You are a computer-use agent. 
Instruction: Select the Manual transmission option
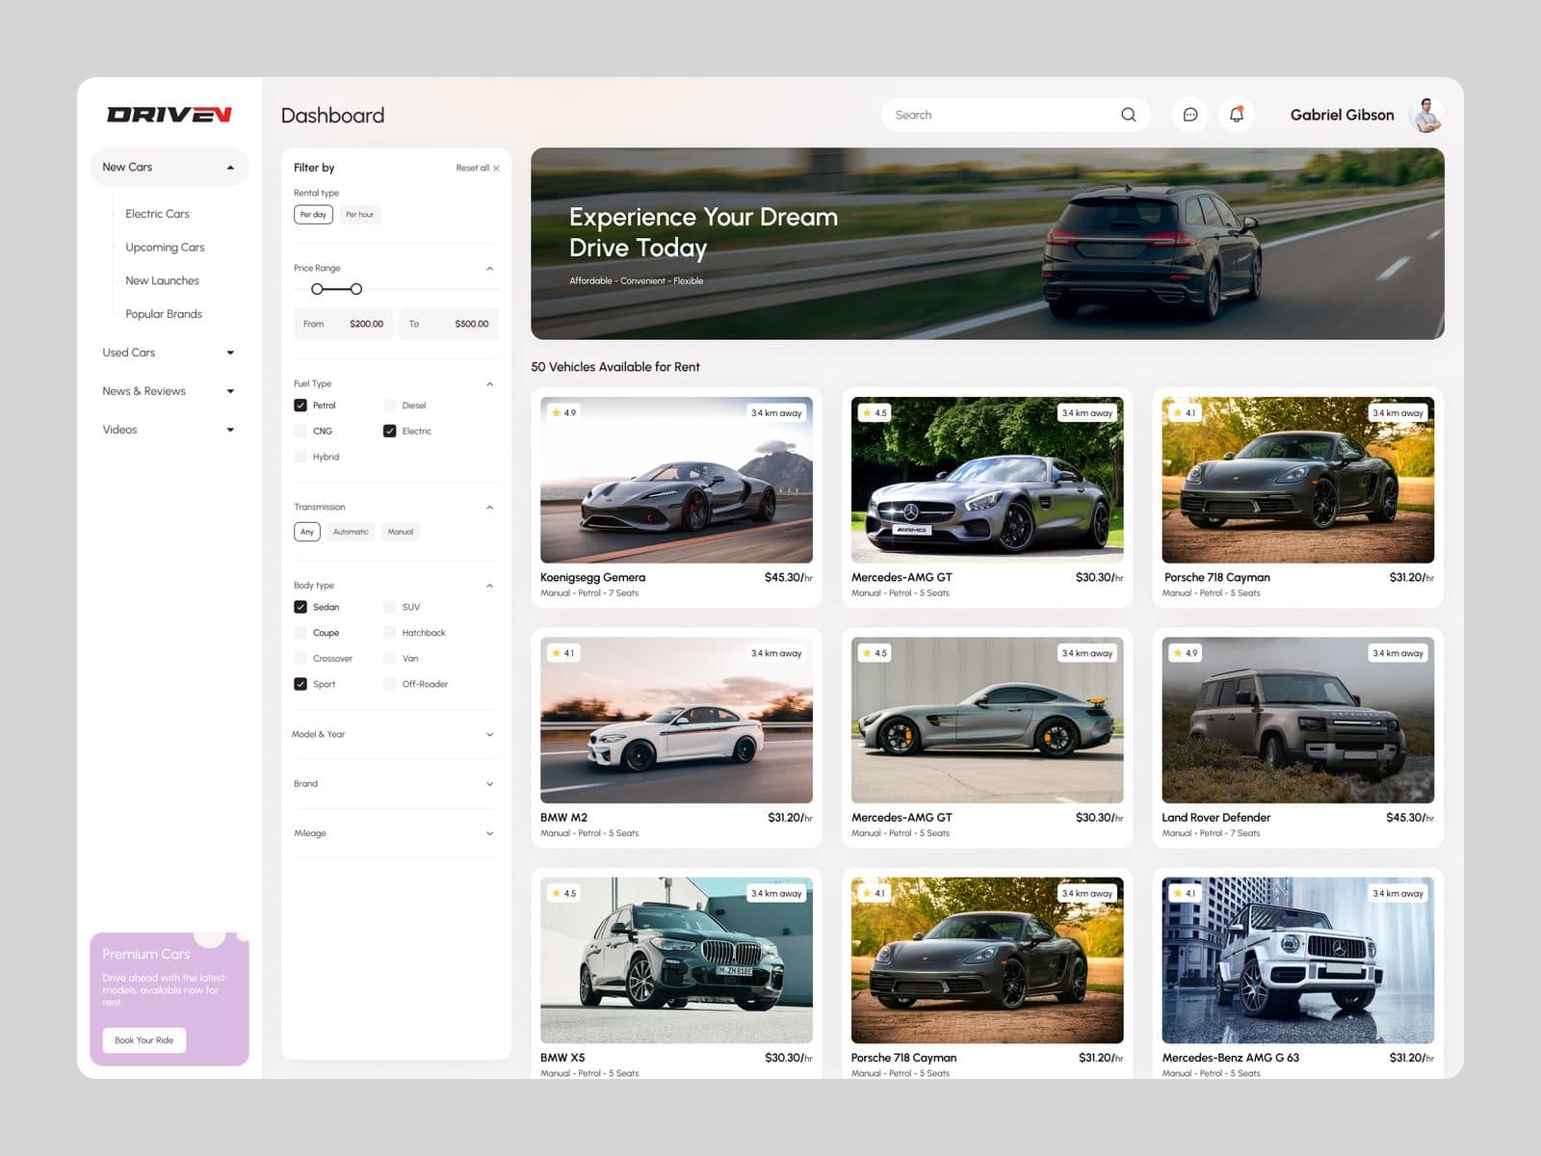click(x=401, y=532)
